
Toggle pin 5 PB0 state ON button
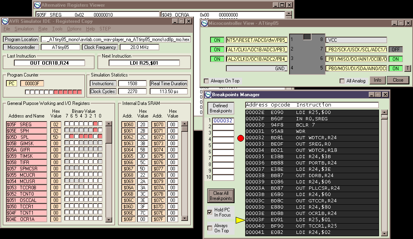(396, 69)
